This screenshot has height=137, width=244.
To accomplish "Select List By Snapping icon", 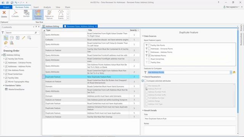I will coord(29,38).
